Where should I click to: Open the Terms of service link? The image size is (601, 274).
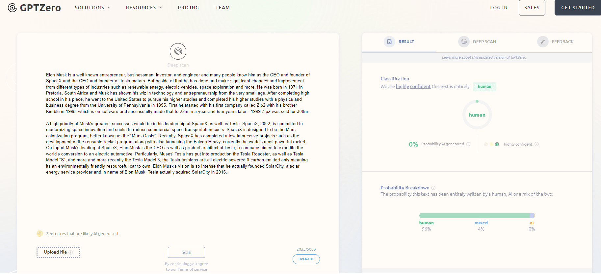point(192,269)
